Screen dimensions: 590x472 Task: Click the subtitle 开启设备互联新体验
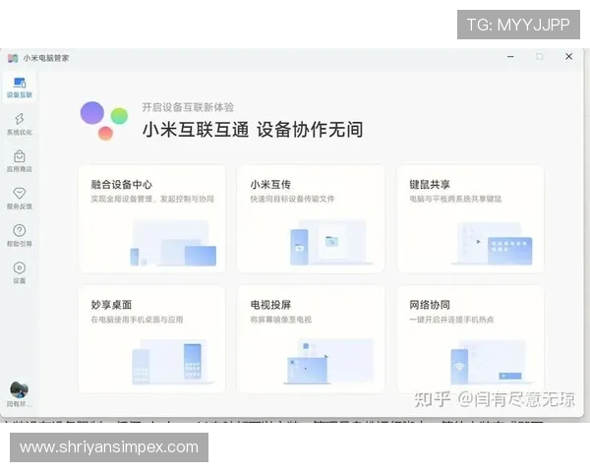tap(188, 107)
